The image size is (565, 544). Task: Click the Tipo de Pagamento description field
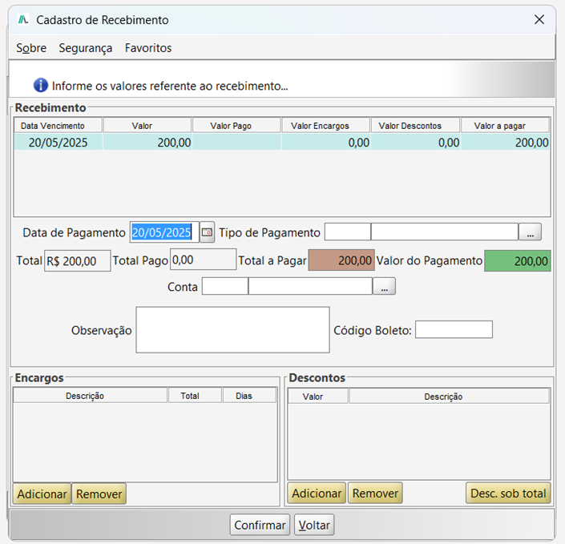pos(445,232)
